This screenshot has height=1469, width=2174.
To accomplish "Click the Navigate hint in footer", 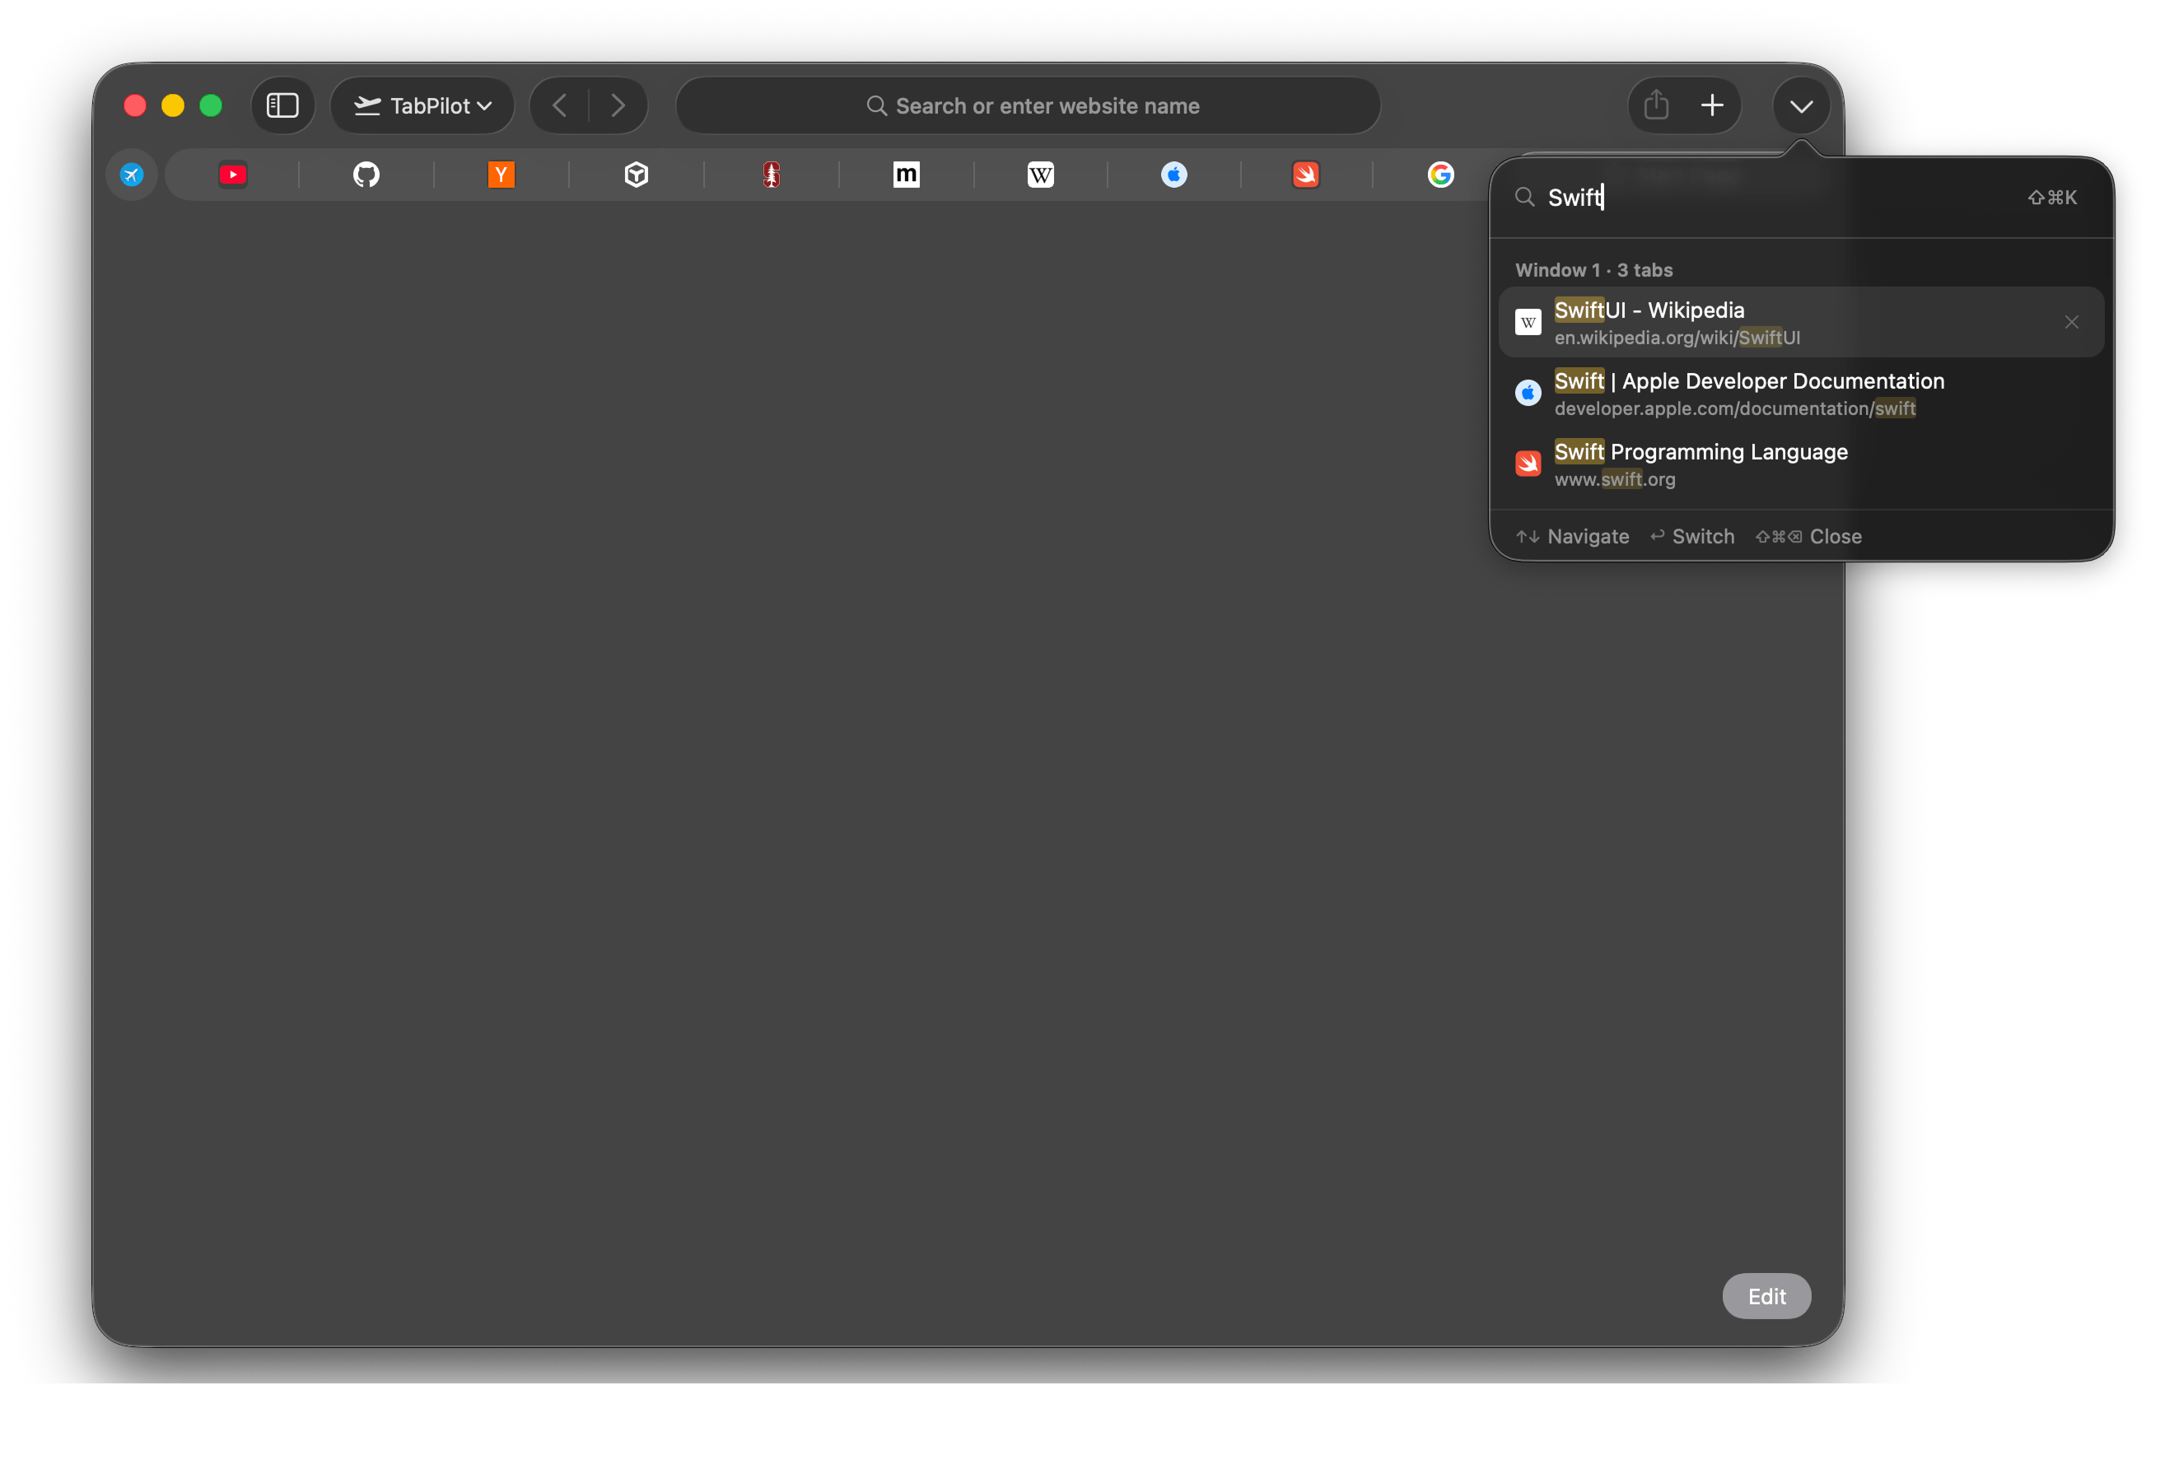I will coord(1571,536).
